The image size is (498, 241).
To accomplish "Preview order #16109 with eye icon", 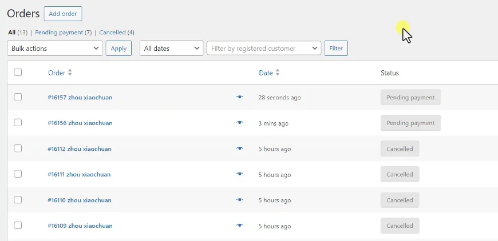I will tap(240, 226).
